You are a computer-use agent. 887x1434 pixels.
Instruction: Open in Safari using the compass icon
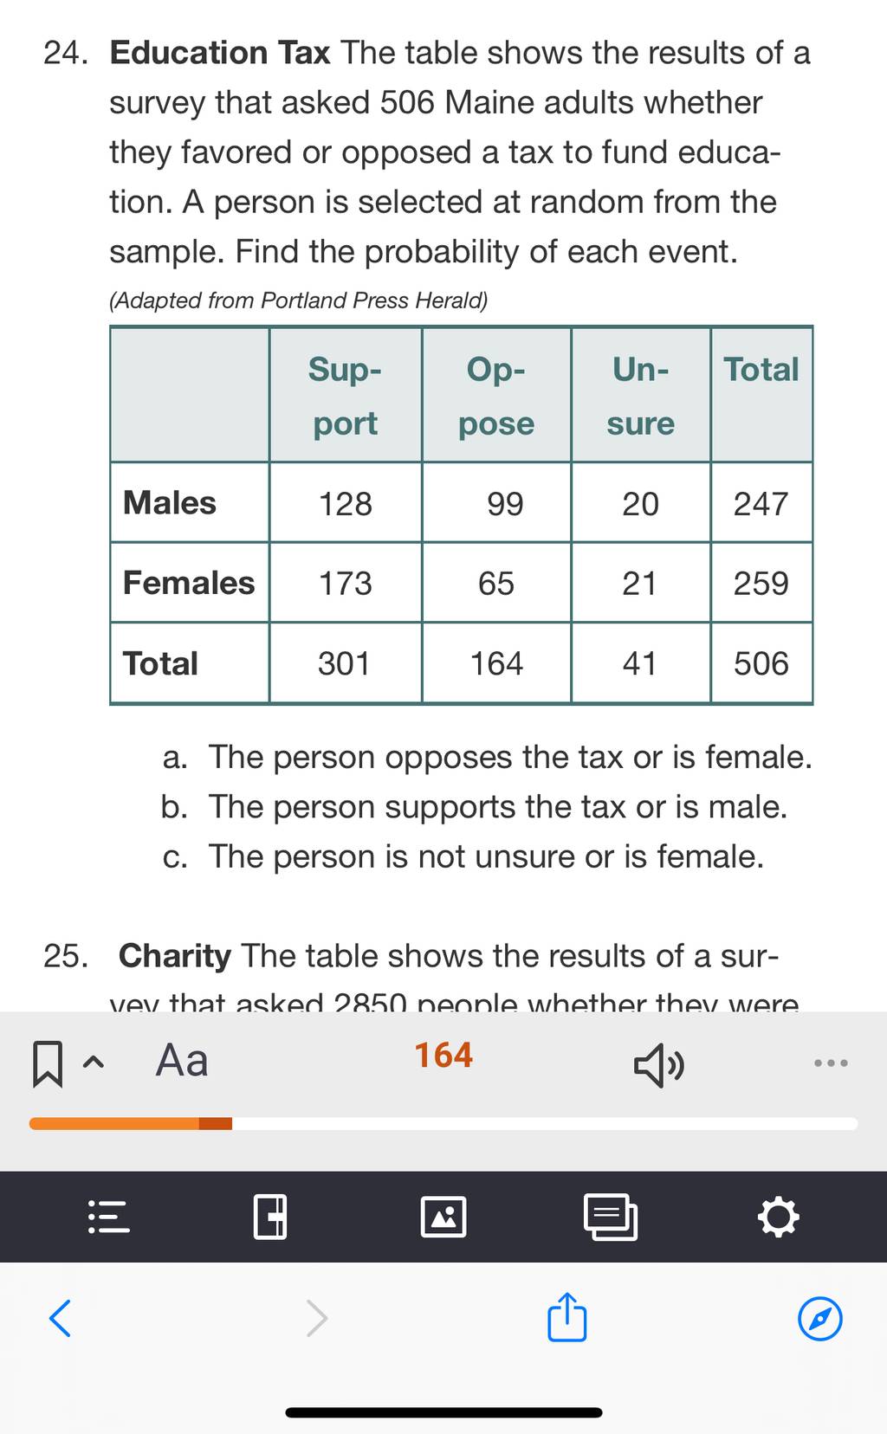[x=819, y=1318]
